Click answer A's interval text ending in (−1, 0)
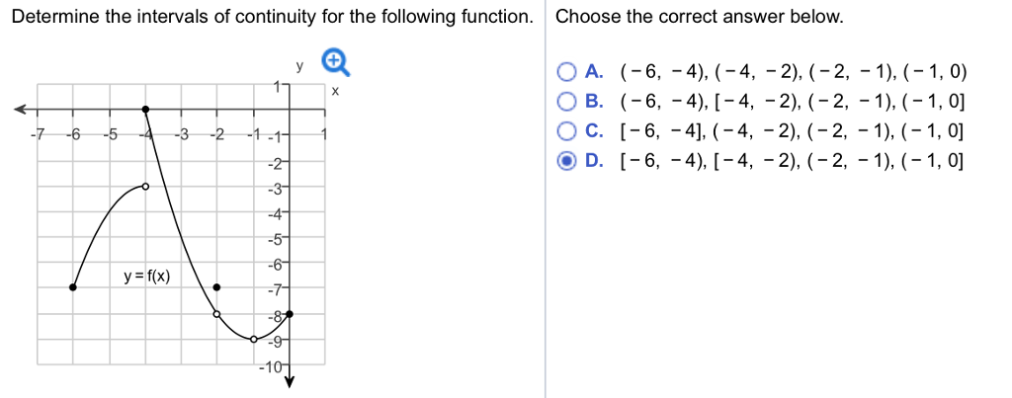Image resolution: width=1012 pixels, height=398 pixels. [794, 71]
